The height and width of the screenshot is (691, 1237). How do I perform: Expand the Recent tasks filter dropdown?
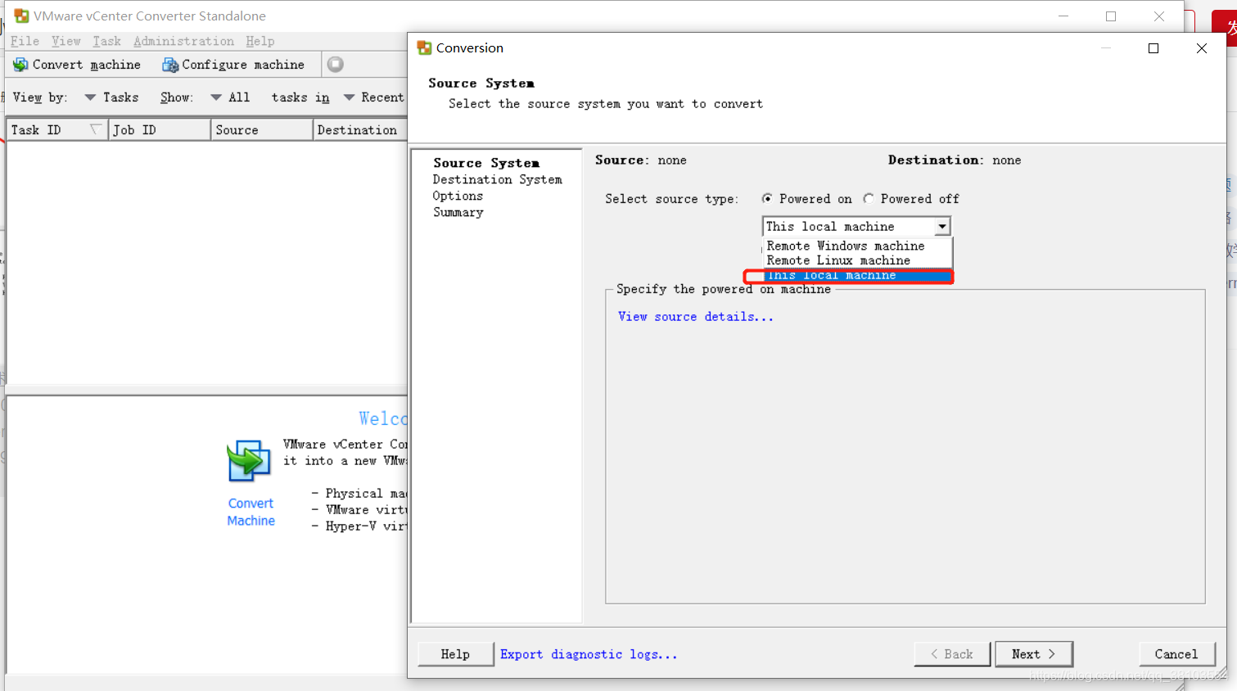[x=349, y=97]
